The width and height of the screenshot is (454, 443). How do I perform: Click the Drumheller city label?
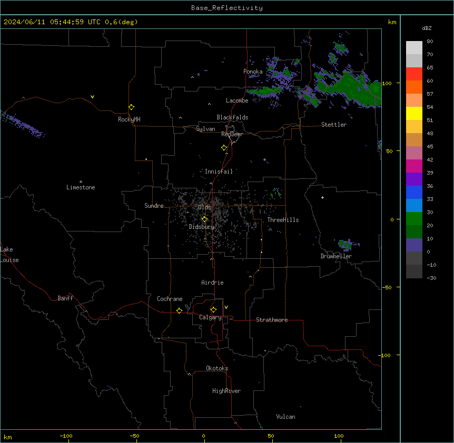[x=336, y=256]
